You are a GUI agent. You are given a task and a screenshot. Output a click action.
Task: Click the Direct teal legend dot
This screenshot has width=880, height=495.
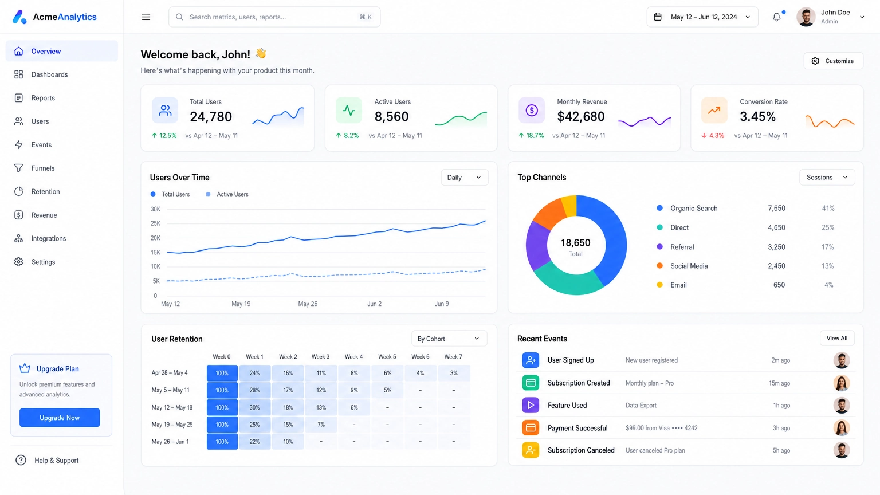[x=660, y=227]
